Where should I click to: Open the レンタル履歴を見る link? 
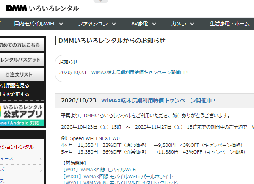(x=14, y=85)
